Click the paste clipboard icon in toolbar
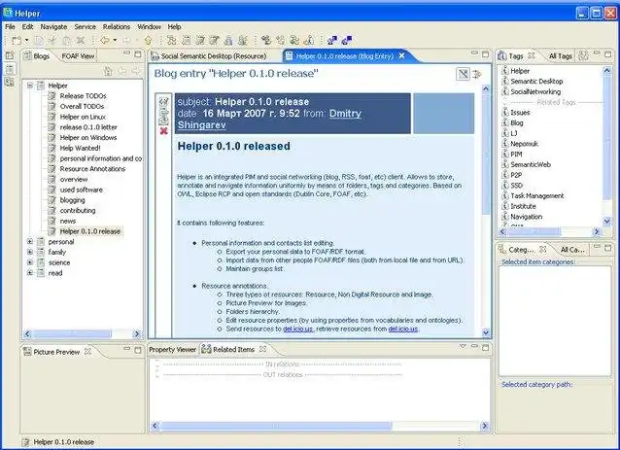Screen dimensions: 620x450 66,40
